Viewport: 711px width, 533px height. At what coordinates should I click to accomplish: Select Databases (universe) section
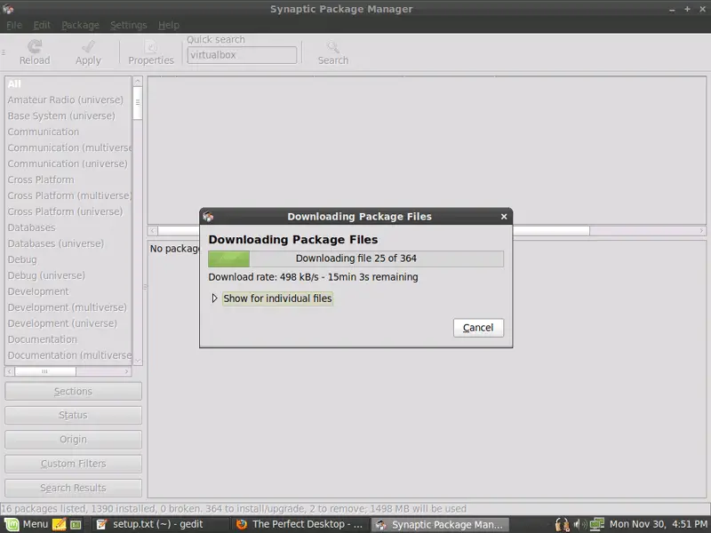[x=68, y=243]
